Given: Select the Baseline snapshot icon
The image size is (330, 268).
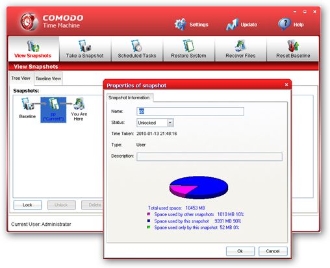Looking at the screenshot, I should pyautogui.click(x=28, y=104).
